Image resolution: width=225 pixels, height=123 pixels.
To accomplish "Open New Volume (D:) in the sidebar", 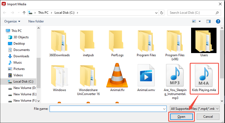I will (22, 88).
